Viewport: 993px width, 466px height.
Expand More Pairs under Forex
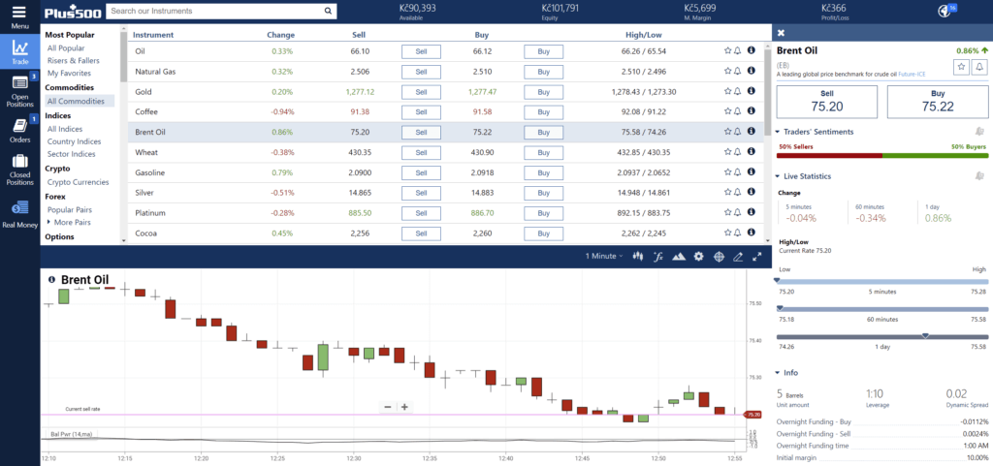(68, 223)
